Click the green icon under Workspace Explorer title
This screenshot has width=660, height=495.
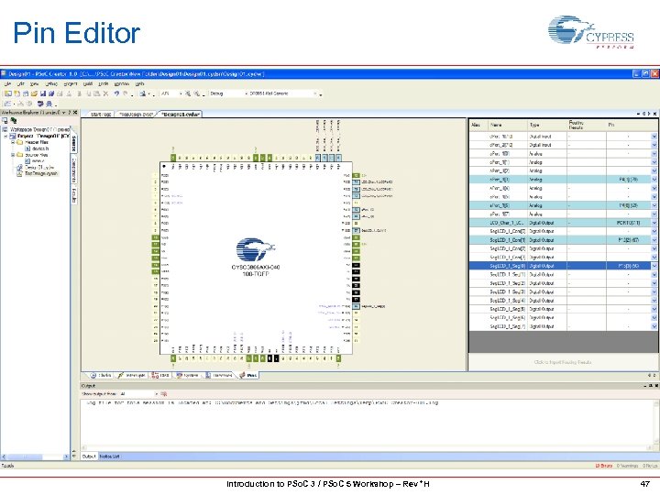[x=14, y=120]
